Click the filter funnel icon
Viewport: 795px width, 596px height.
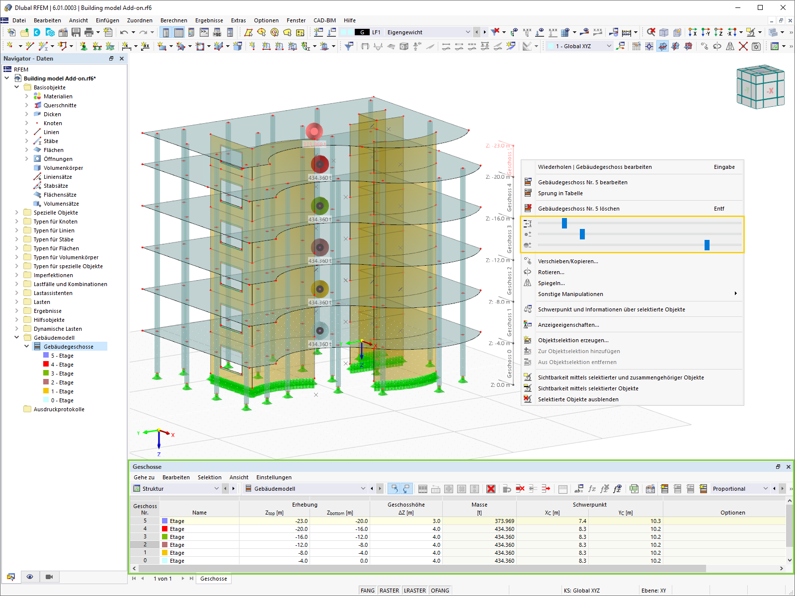[x=349, y=46]
